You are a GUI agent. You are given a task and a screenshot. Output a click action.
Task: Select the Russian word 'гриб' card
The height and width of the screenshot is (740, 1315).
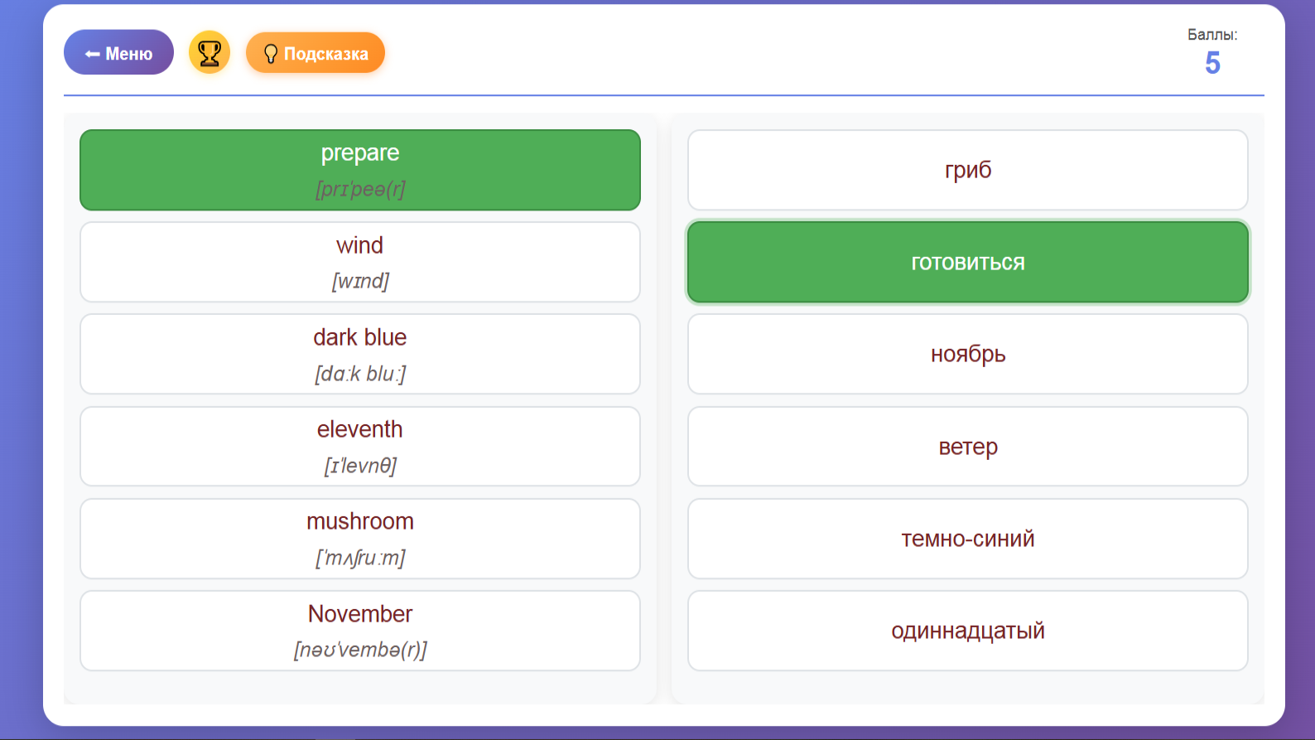coord(967,170)
